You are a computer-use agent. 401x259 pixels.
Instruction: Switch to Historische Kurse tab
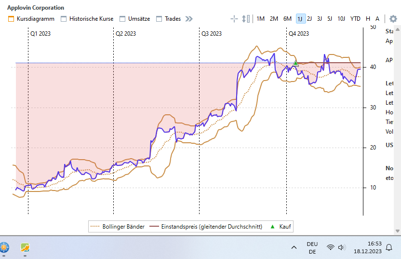click(87, 19)
